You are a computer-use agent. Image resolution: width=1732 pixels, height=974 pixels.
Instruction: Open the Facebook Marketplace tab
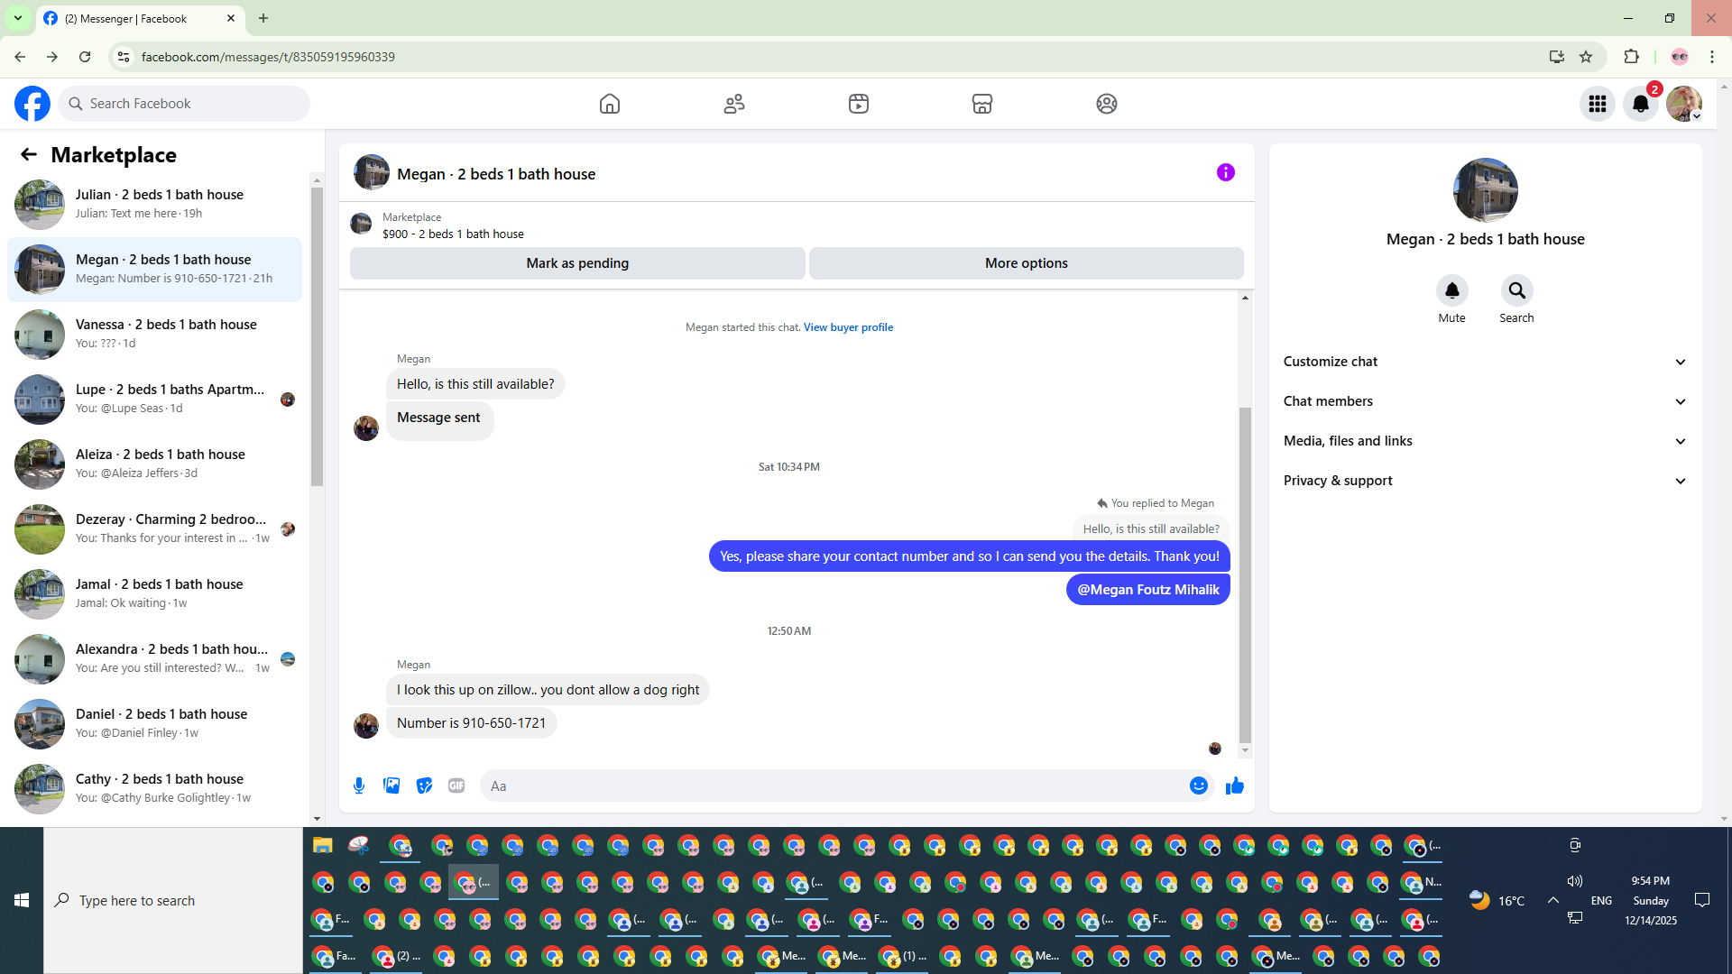(x=981, y=104)
